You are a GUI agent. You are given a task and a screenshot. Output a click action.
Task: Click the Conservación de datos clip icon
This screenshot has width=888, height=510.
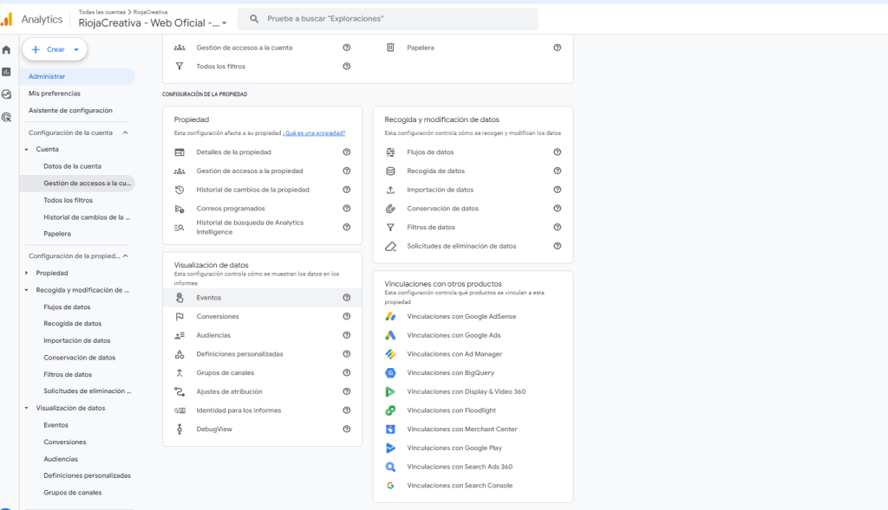pyautogui.click(x=390, y=209)
